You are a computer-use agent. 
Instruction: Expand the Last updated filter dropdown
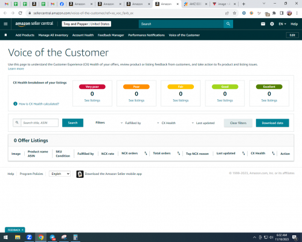pyautogui.click(x=203, y=123)
